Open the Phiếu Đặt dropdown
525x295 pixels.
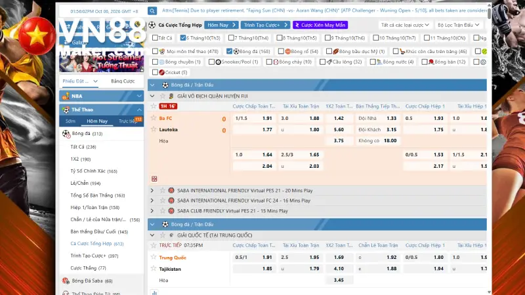pyautogui.click(x=79, y=81)
